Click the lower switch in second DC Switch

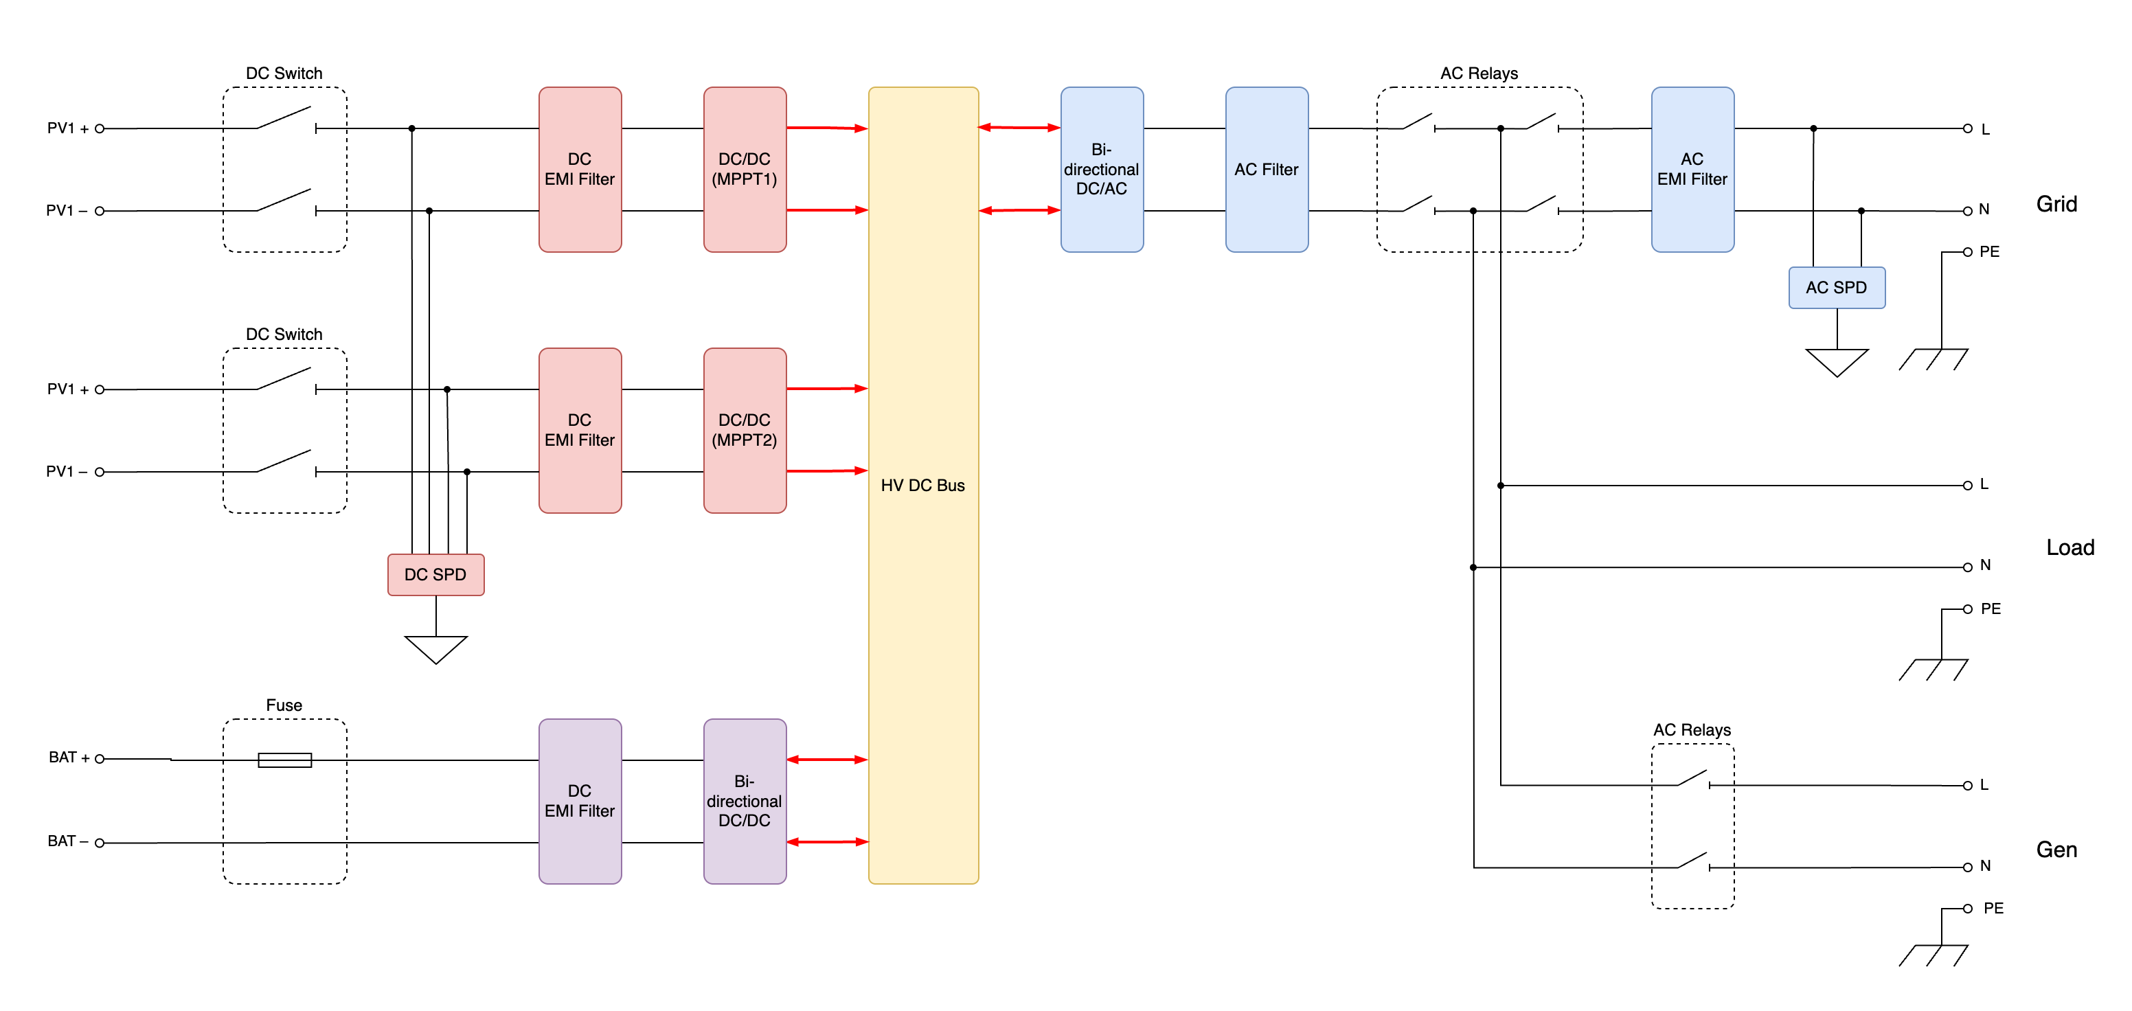(x=286, y=462)
